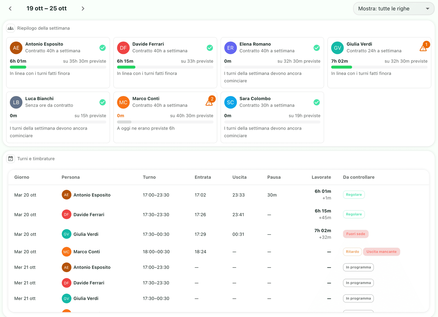Click Antonio Esposito's green checkmark status icon
Viewport: 438px width, 317px height.
coord(103,48)
